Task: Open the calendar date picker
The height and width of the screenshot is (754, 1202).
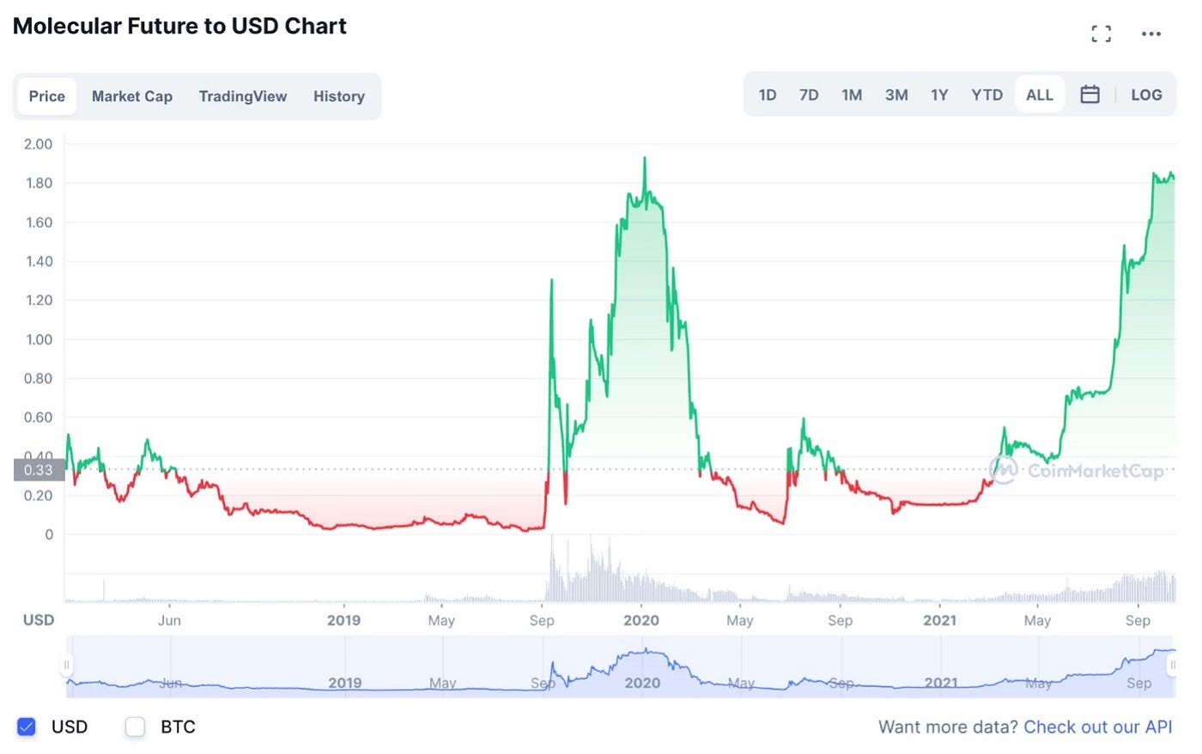Action: [x=1090, y=94]
